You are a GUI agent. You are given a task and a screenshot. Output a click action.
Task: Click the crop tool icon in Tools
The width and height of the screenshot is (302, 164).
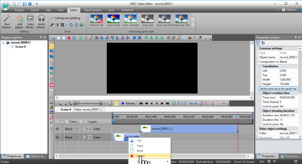click(x=62, y=25)
